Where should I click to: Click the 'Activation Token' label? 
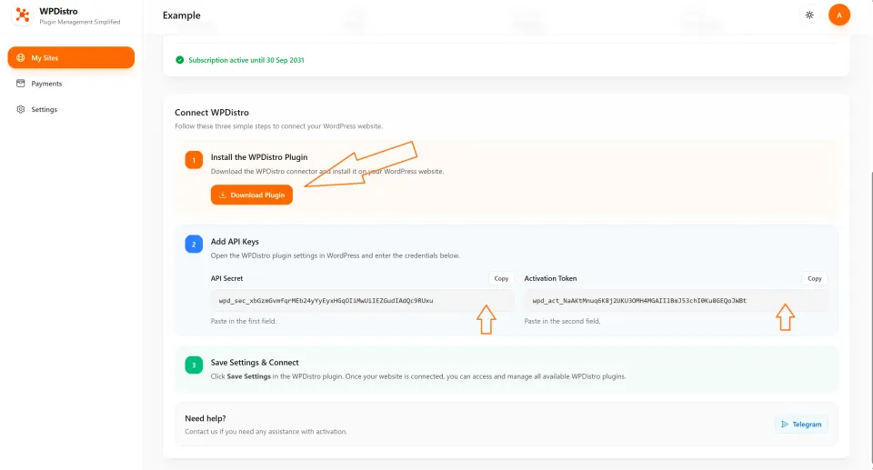[x=551, y=278]
